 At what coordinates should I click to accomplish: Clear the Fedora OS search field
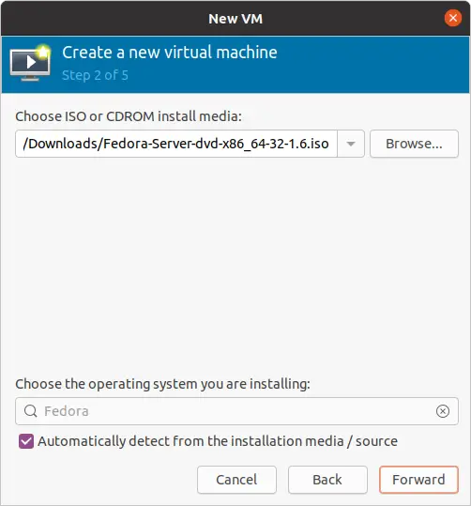click(x=442, y=411)
